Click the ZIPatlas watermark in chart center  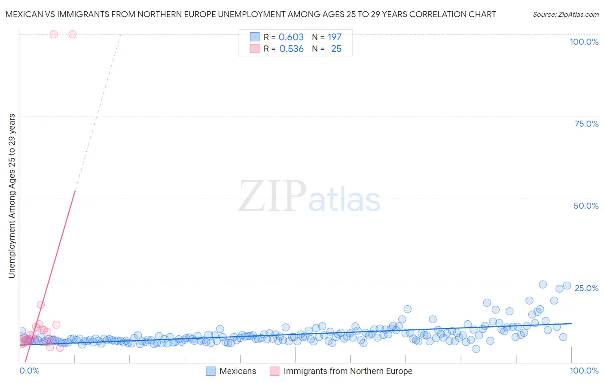click(309, 196)
